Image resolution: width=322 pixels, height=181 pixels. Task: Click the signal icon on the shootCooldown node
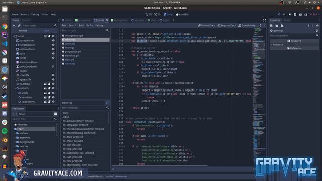(53, 67)
